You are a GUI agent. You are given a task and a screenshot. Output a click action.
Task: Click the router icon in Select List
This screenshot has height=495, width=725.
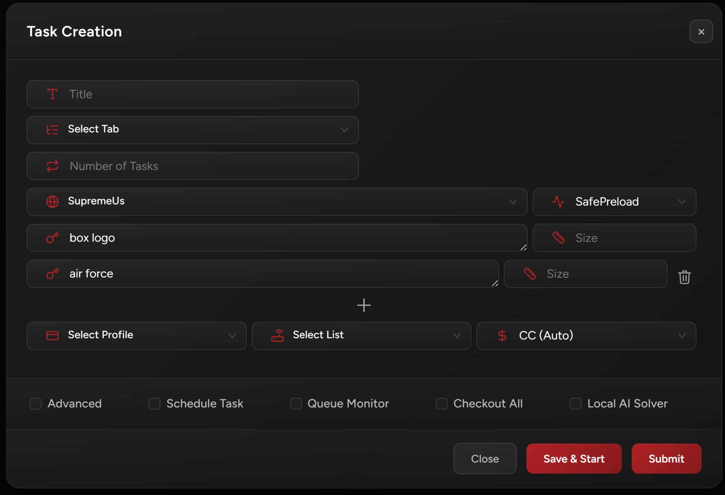pyautogui.click(x=278, y=335)
